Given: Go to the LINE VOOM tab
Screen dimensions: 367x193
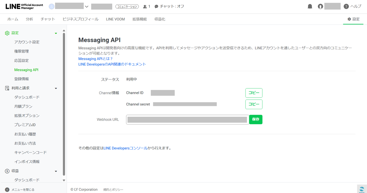Looking at the screenshot, I should pos(115,19).
